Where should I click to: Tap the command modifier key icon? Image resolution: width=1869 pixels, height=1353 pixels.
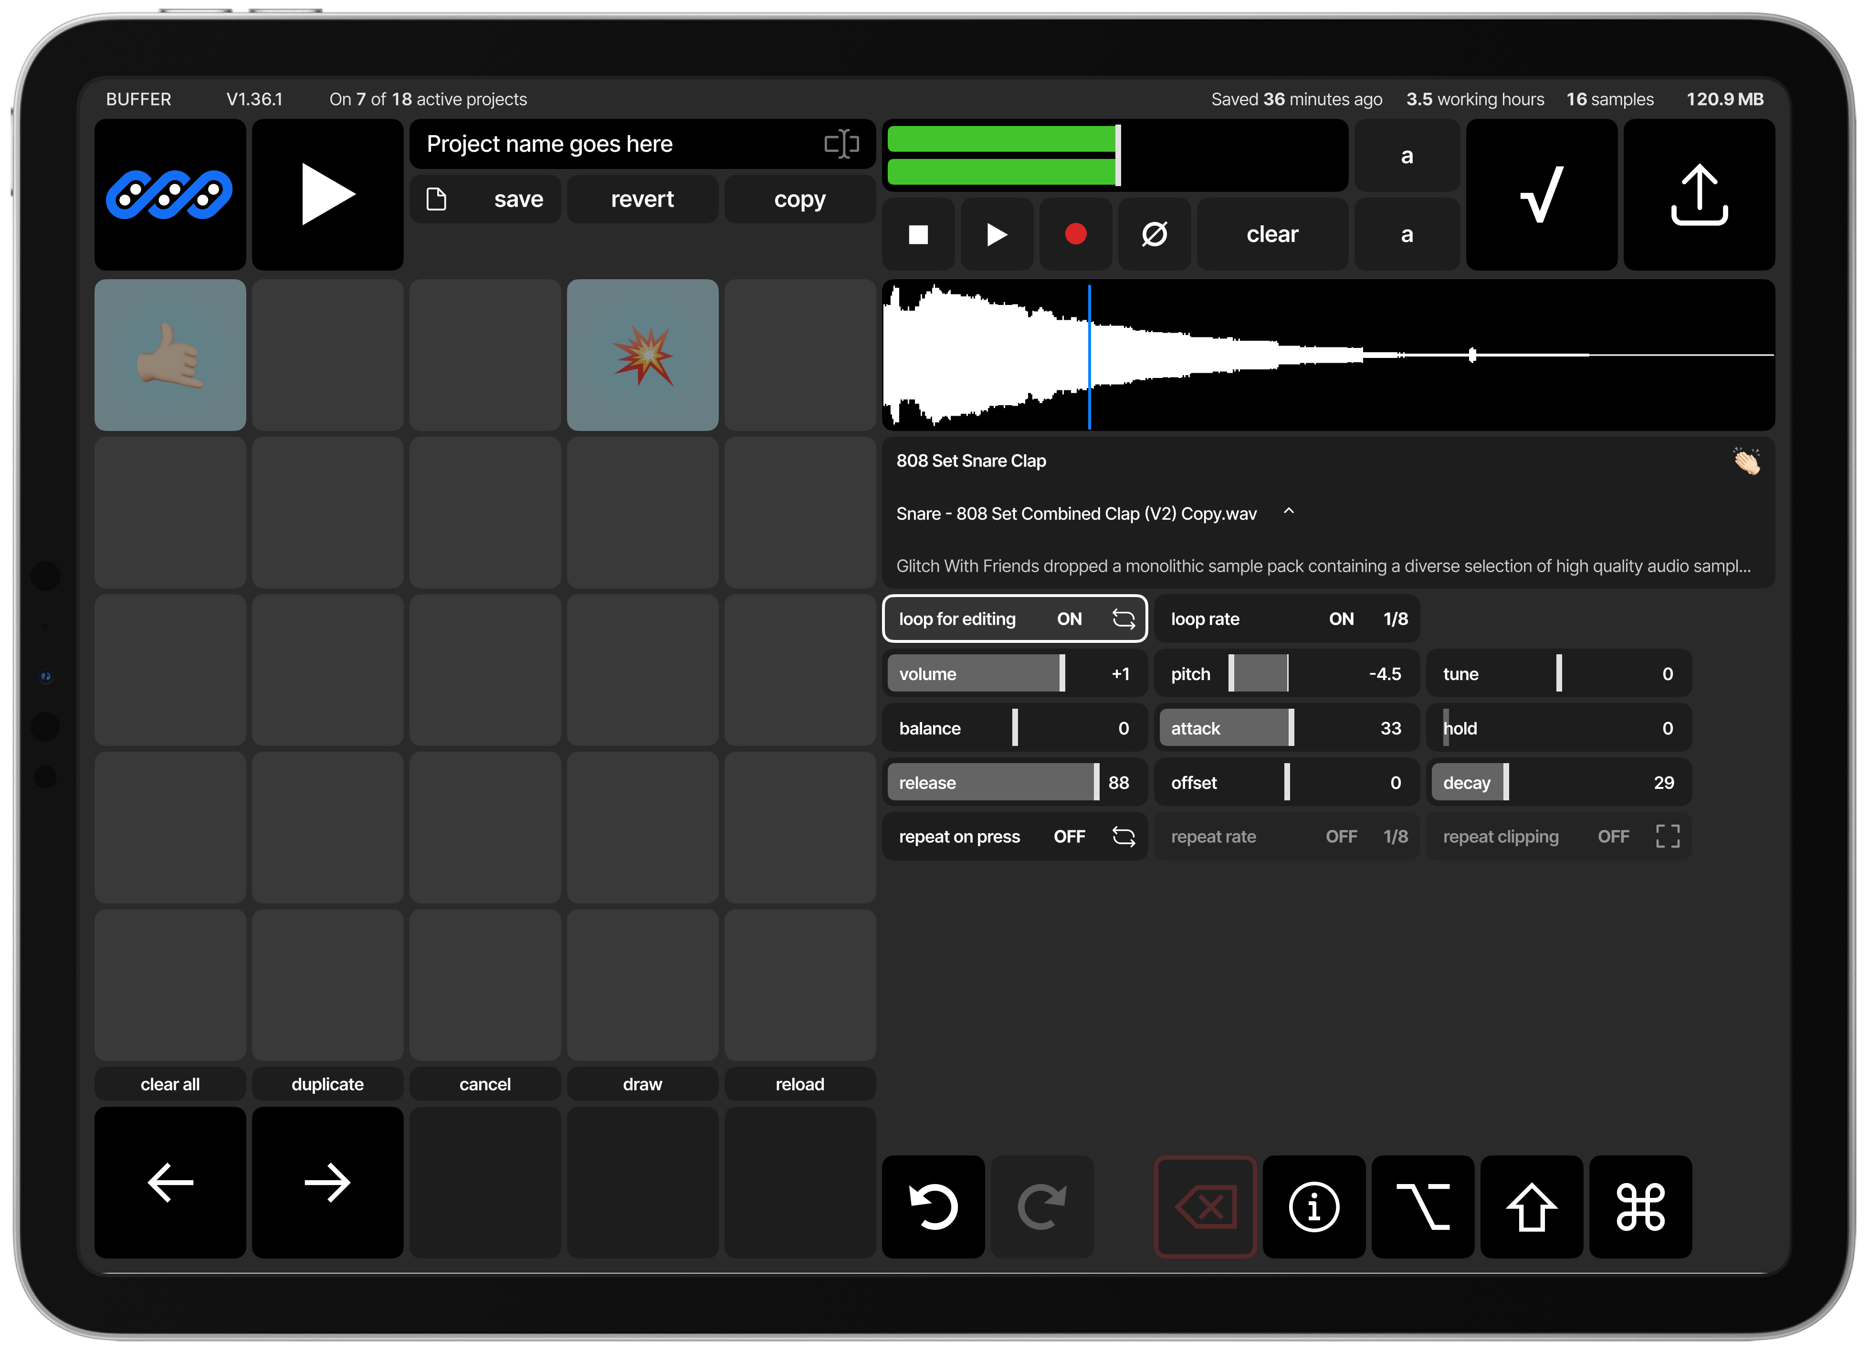click(x=1640, y=1206)
